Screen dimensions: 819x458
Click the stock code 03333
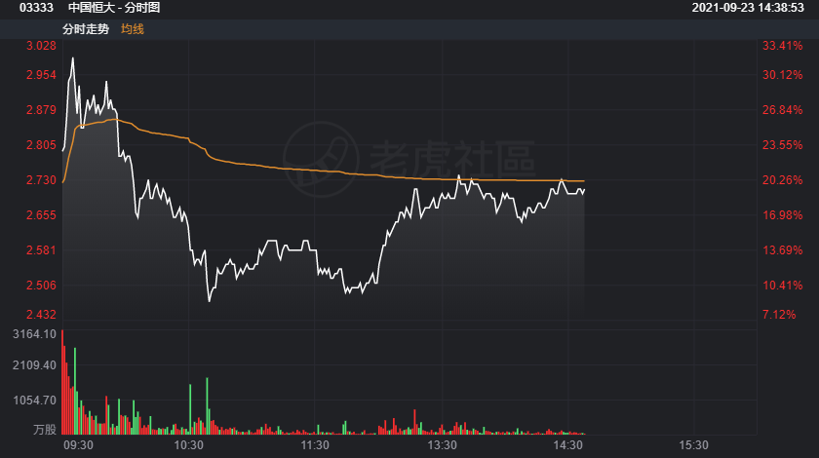point(37,8)
